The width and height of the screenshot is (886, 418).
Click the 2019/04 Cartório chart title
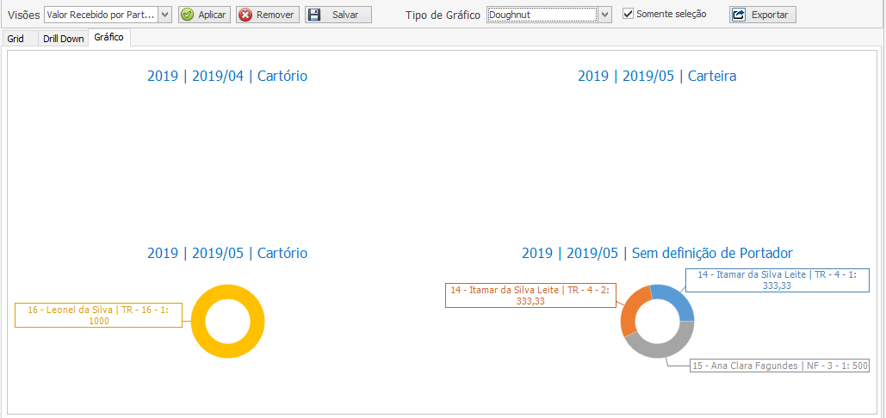tap(227, 76)
